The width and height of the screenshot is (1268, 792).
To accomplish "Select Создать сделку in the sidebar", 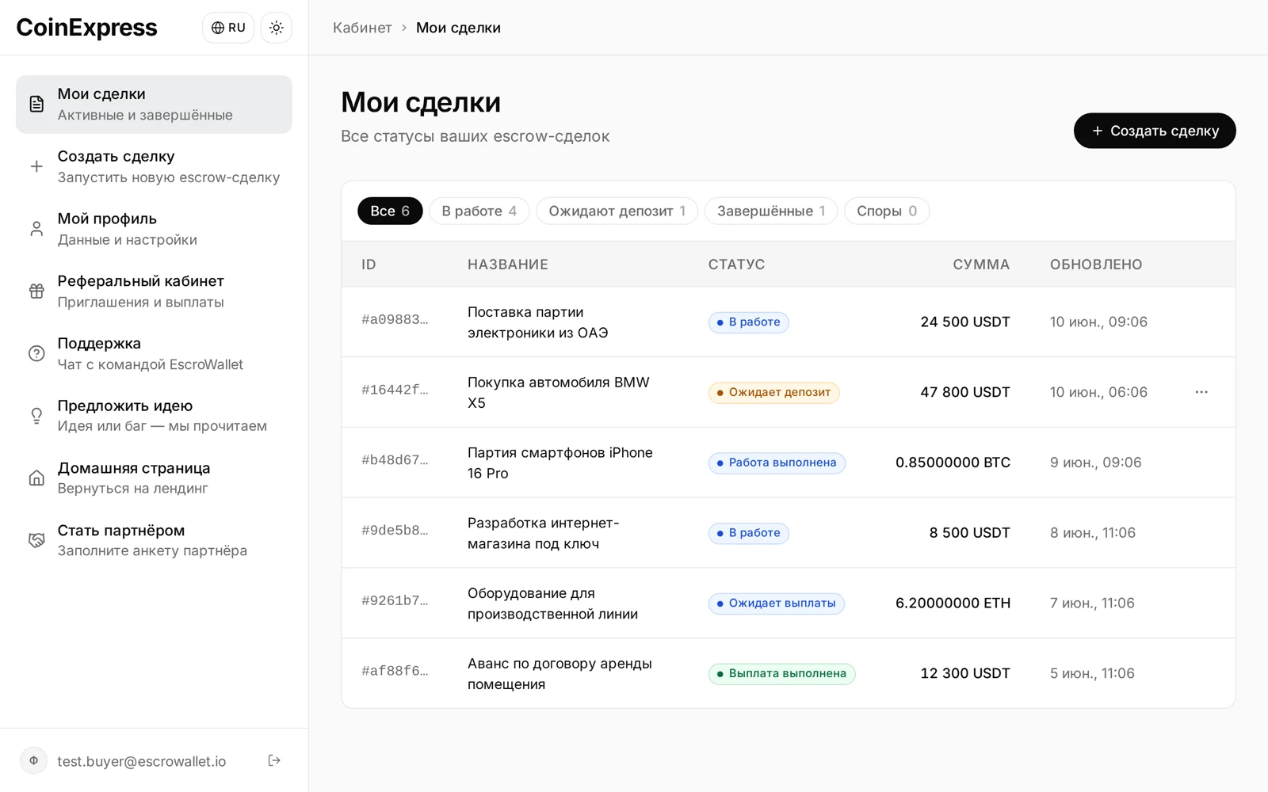I will [154, 166].
